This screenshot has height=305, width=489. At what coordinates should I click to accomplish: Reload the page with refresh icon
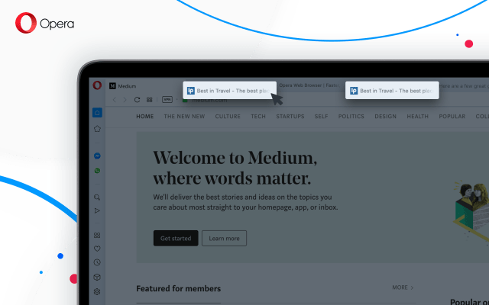point(137,100)
